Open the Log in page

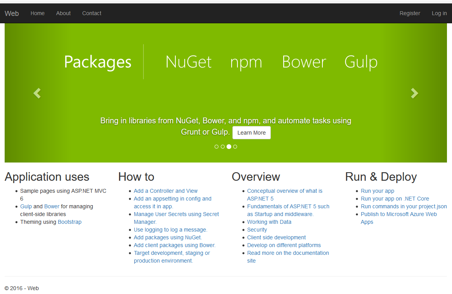[439, 13]
